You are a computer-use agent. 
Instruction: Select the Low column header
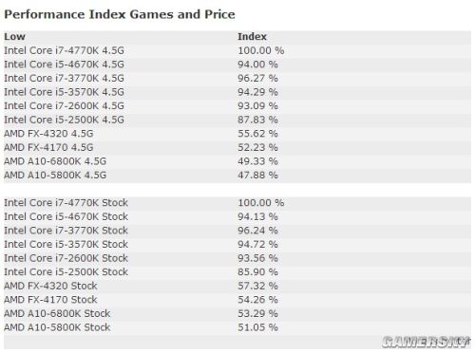[x=14, y=37]
